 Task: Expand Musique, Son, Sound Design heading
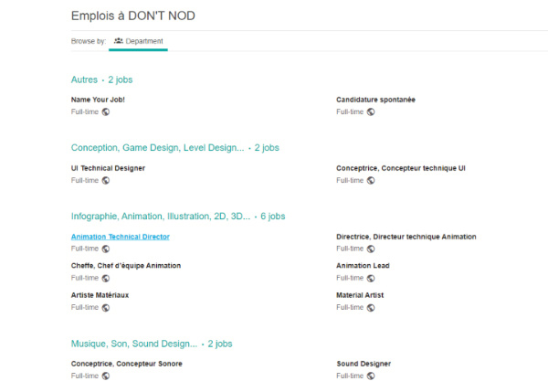click(x=133, y=344)
